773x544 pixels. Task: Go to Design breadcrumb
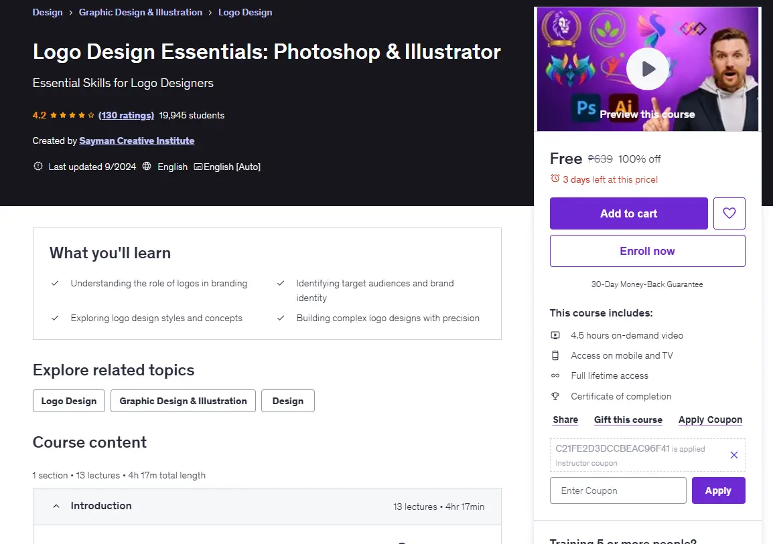[48, 12]
